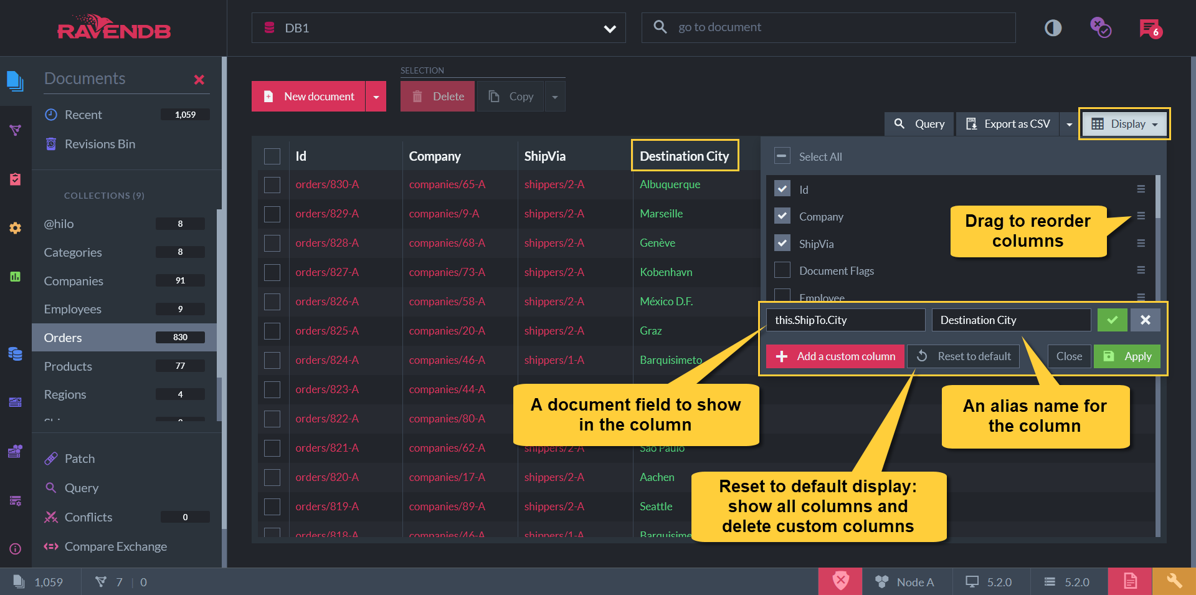Click the orange wrench icon in status bar
This screenshot has width=1196, height=595.
pyautogui.click(x=1174, y=581)
